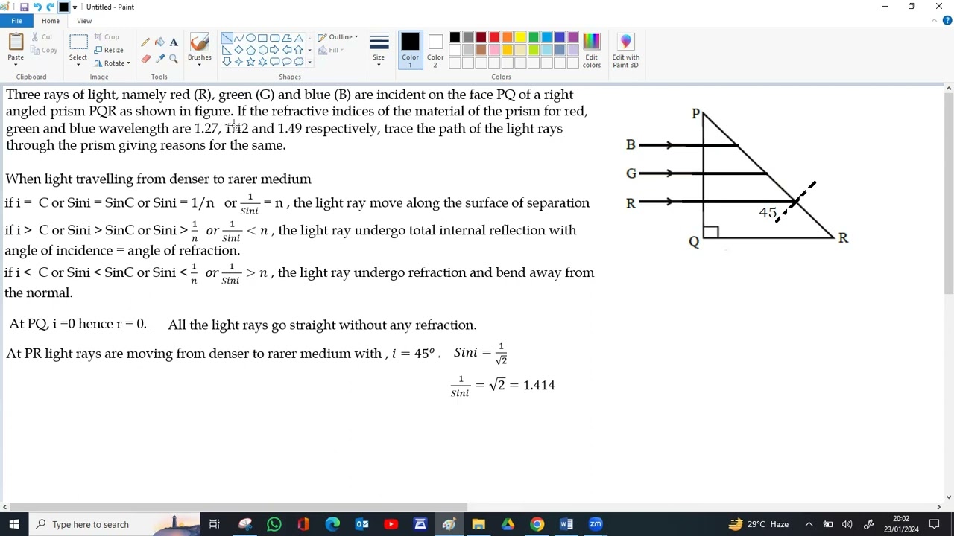Choose the Curve shape

click(238, 38)
